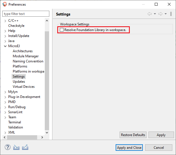This screenshot has height=155, width=176.
Task: Click the tree's horizontal scrollbar right arrow
Action: coord(42,137)
